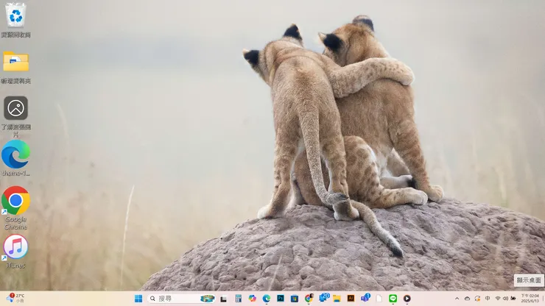The height and width of the screenshot is (306, 545).
Task: Open Photoshop from the taskbar
Action: click(281, 299)
